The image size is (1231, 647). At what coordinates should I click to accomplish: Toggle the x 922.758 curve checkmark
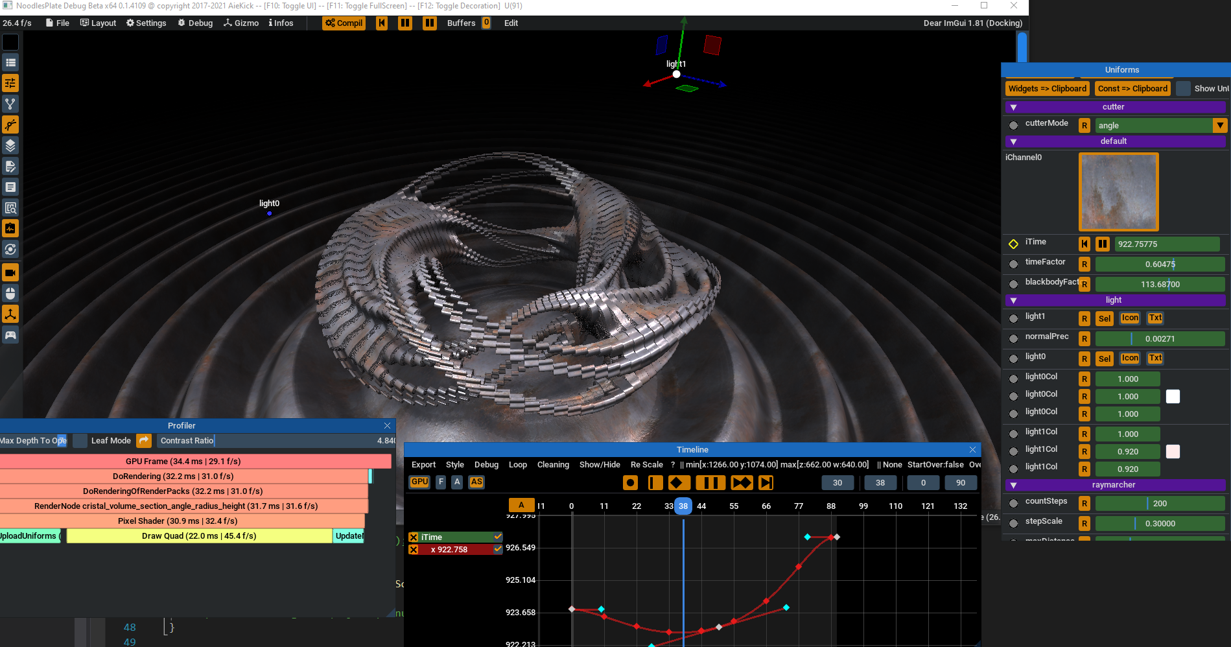tap(498, 549)
